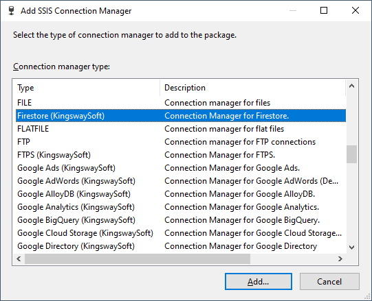Click 'Connection Manager for Google Directory' description
The image size is (372, 301).
241,246
